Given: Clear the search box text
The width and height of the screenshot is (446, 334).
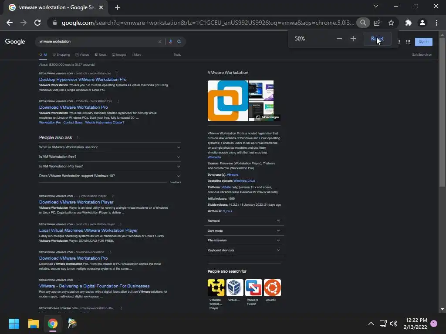Looking at the screenshot, I should tap(160, 42).
